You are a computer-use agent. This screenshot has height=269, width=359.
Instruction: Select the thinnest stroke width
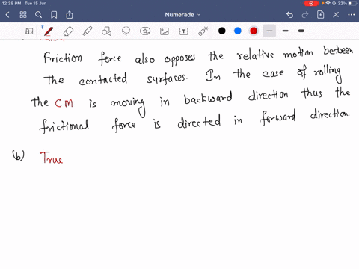pos(269,31)
